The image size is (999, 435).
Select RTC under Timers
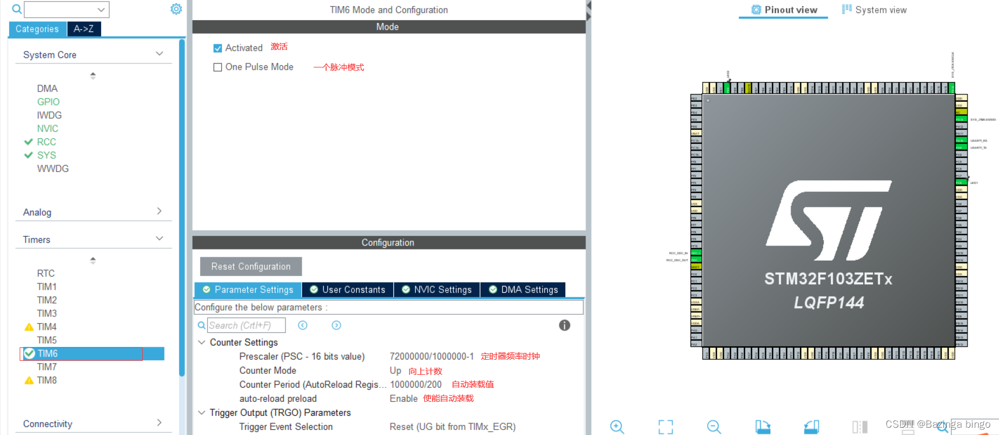[46, 273]
